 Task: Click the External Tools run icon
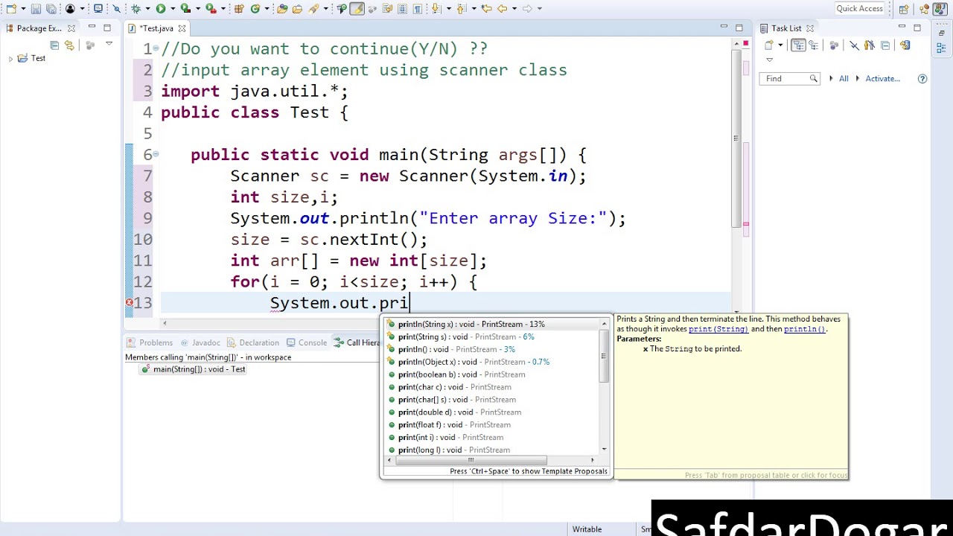(x=210, y=9)
